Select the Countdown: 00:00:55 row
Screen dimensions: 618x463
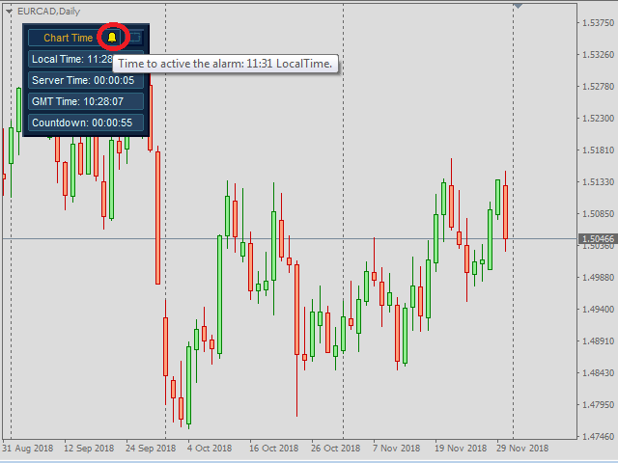click(x=86, y=123)
